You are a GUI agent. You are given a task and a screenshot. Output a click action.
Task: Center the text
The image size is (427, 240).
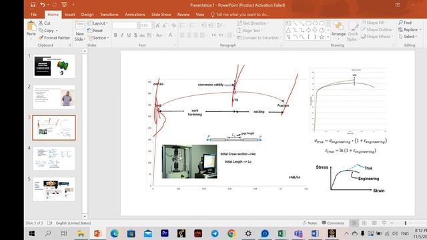(x=189, y=35)
